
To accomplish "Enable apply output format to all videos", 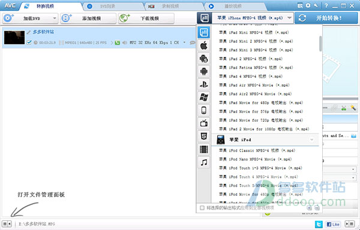I will [x=202, y=208].
